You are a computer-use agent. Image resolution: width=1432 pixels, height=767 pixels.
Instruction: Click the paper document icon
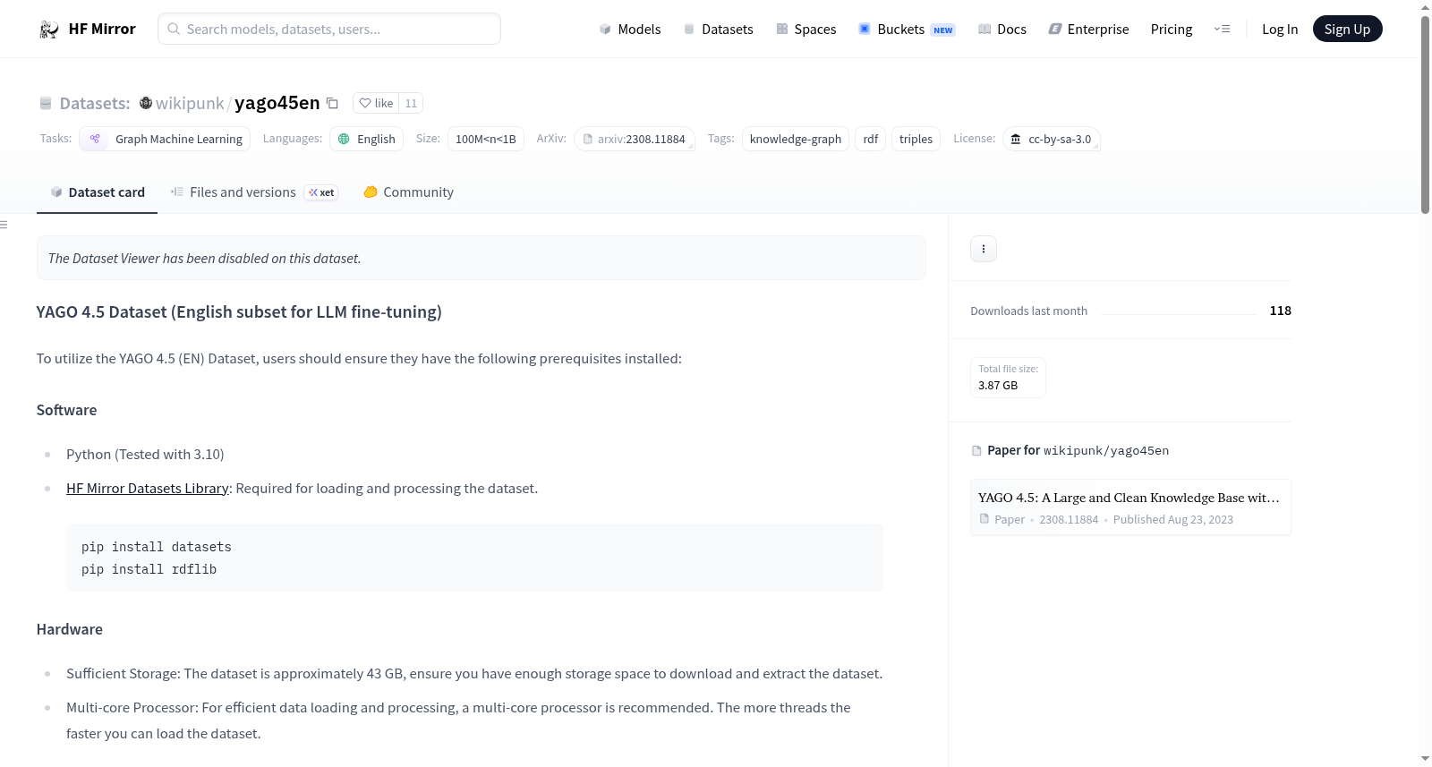coord(976,451)
